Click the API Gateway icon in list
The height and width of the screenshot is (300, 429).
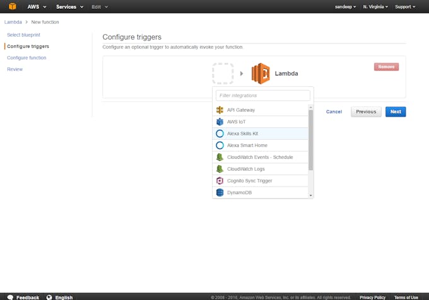(x=220, y=110)
